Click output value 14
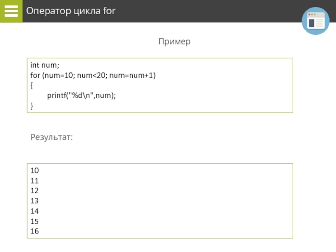The image size is (336, 252). point(34,211)
